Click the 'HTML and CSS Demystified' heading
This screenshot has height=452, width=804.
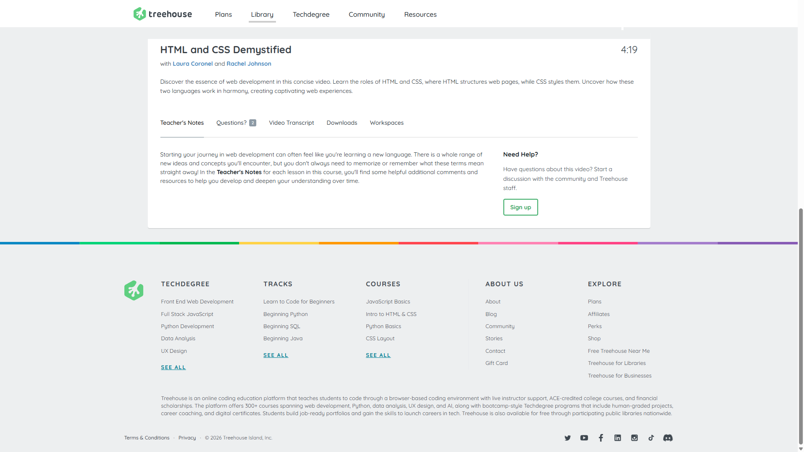(226, 50)
